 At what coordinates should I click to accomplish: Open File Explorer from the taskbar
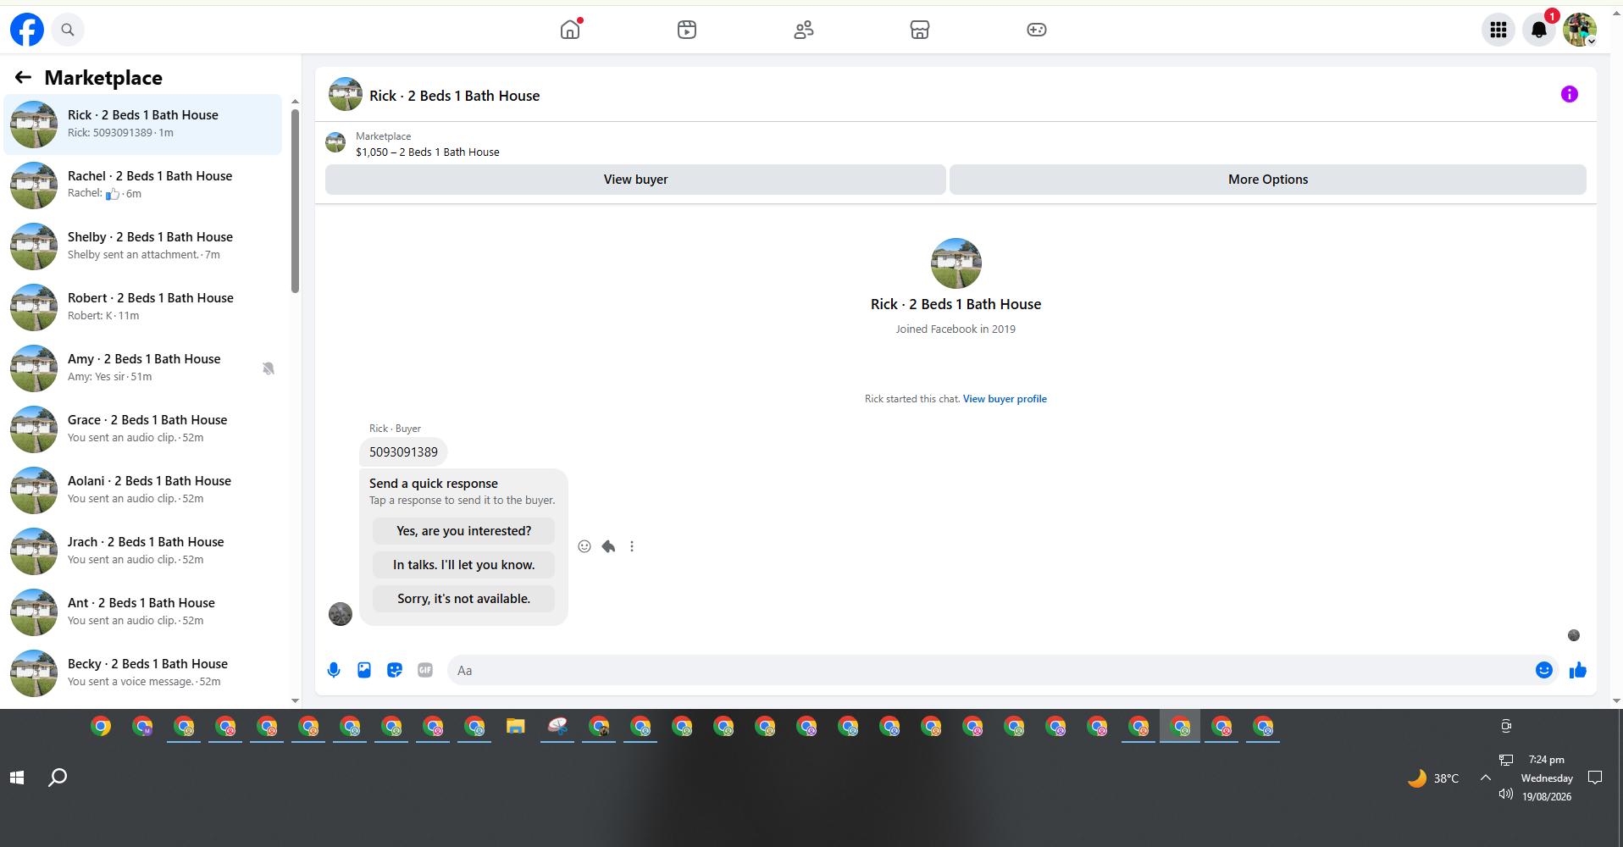516,727
